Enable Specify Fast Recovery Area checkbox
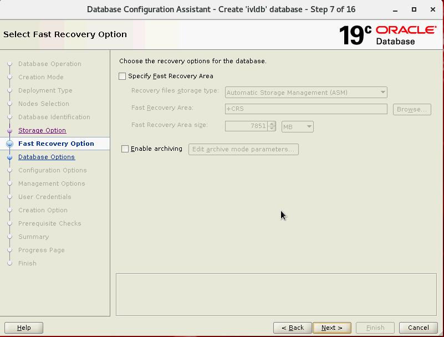444x337 pixels. point(123,76)
